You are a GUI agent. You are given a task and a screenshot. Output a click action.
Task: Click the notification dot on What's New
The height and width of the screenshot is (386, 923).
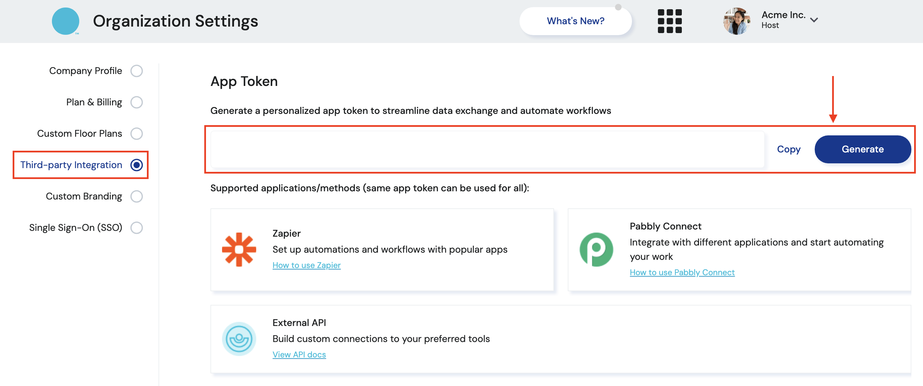(618, 7)
